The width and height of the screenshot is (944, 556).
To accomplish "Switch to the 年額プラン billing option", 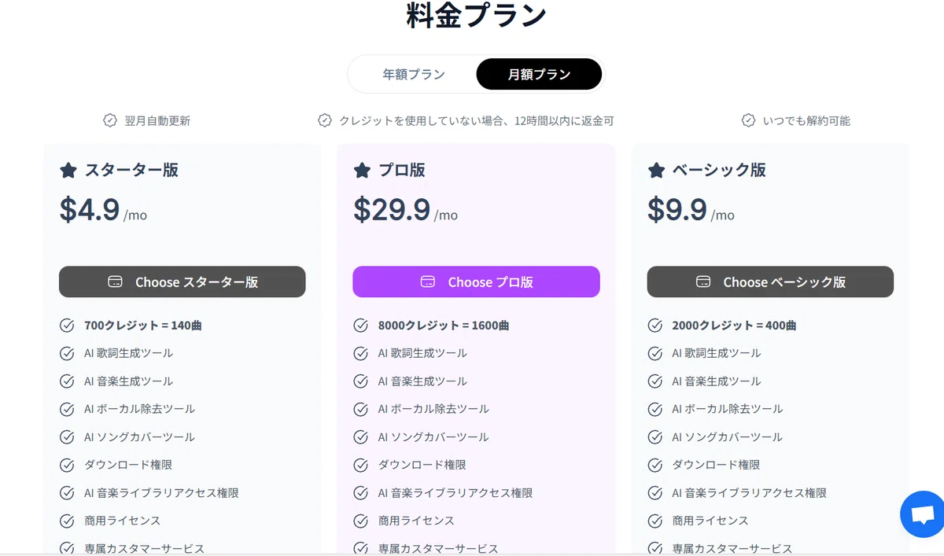I will pos(414,75).
